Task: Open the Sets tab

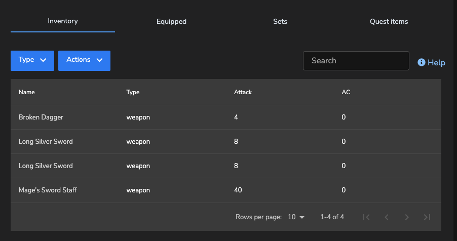Action: tap(280, 22)
